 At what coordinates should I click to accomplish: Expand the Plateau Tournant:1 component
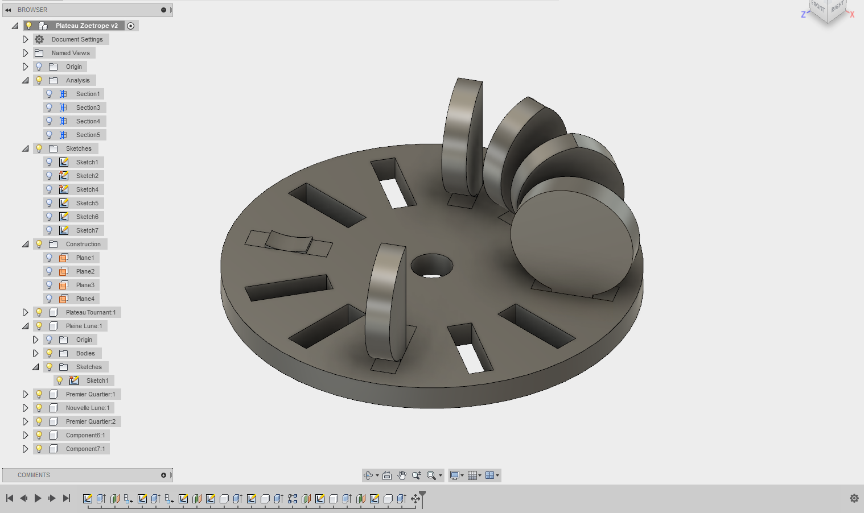(x=25, y=312)
